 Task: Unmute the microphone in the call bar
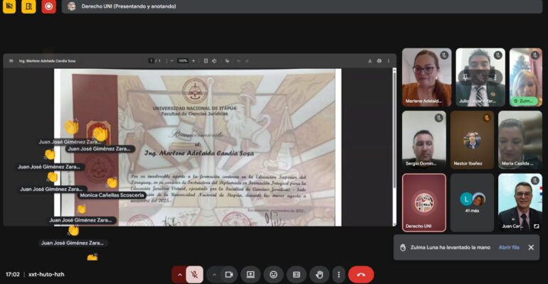194,275
